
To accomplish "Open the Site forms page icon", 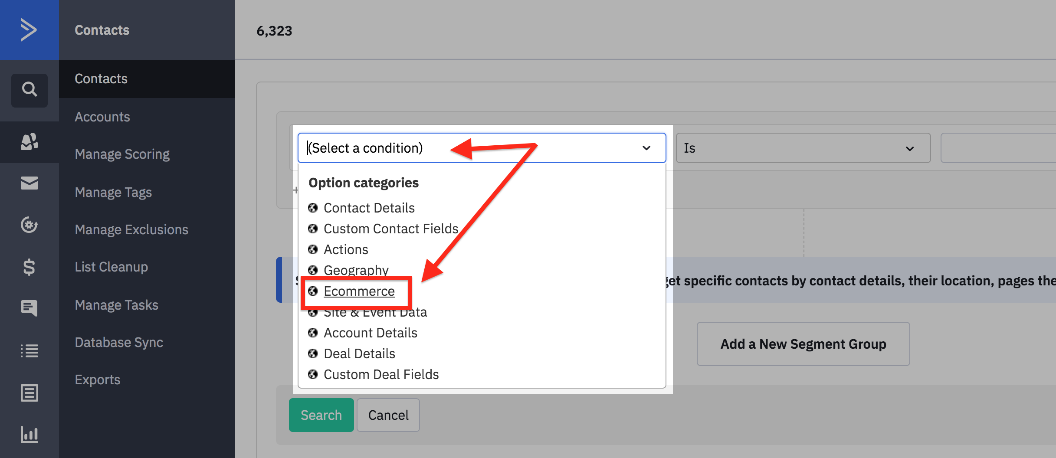I will coord(29,393).
